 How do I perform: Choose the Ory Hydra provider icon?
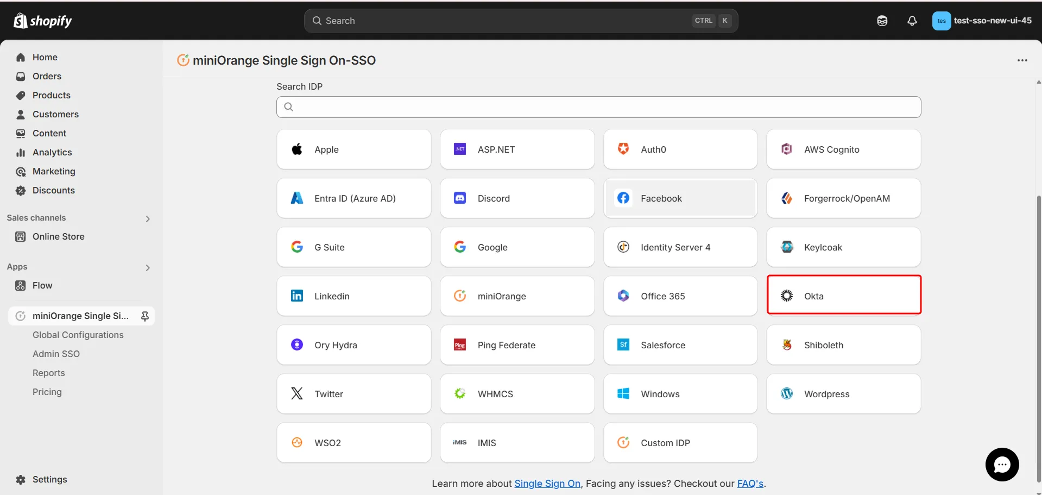coord(297,344)
